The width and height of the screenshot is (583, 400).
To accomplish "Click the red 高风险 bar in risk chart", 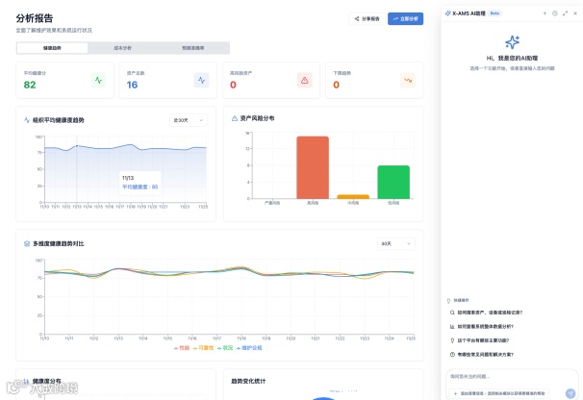I will pos(313,167).
